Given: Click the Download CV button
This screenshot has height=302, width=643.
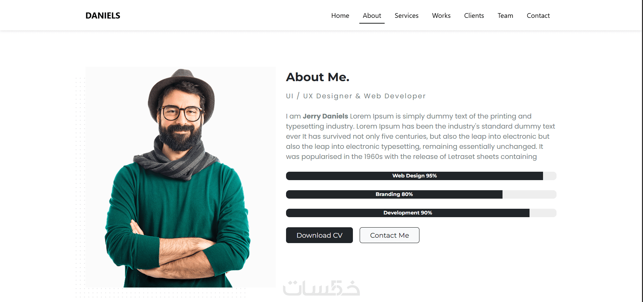Looking at the screenshot, I should coord(319,235).
